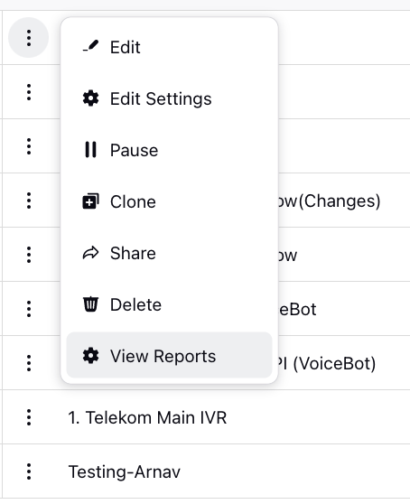The image size is (410, 504).
Task: Click the pencil icon beside Edit
Action: coord(90,46)
